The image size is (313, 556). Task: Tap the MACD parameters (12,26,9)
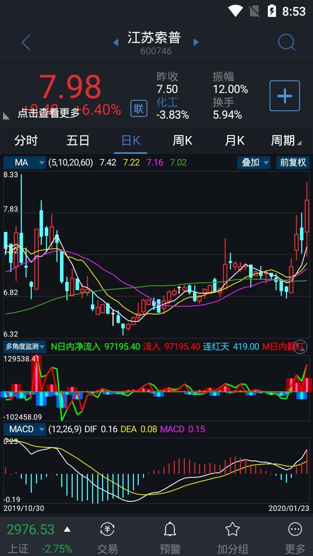click(65, 429)
